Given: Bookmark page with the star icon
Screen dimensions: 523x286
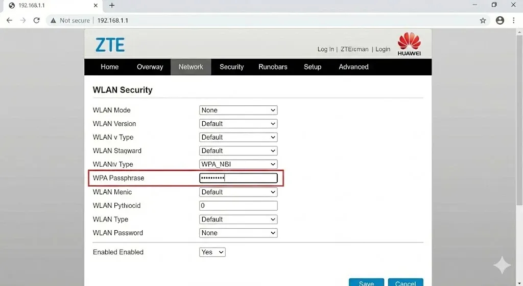Looking at the screenshot, I should [483, 20].
